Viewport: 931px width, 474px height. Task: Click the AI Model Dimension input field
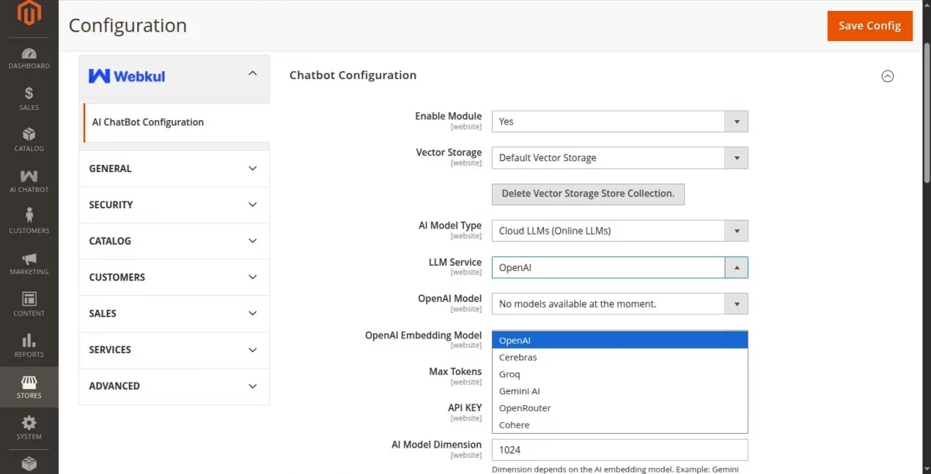pos(619,450)
